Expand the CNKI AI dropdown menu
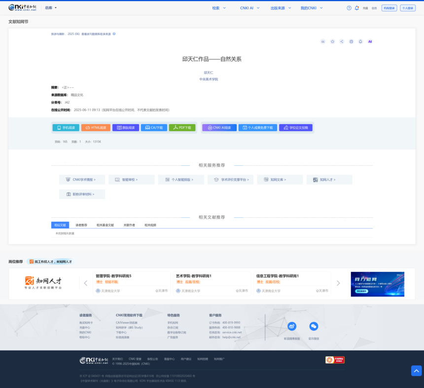424x388 pixels. (249, 8)
